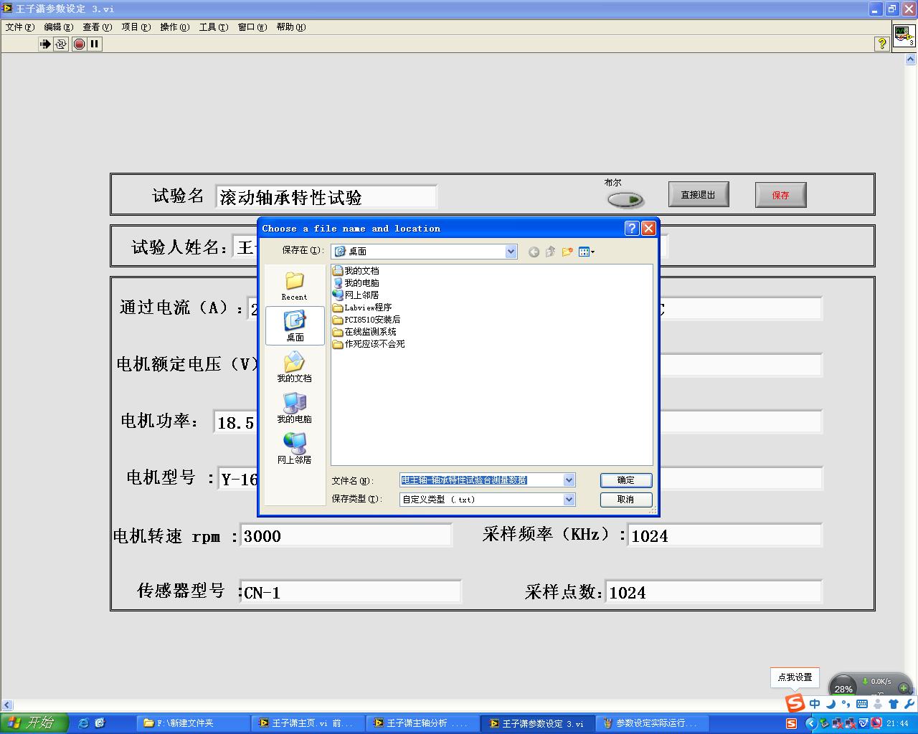This screenshot has height=734, width=918.
Task: Click the Sogou soft keyboard icon
Action: [862, 704]
